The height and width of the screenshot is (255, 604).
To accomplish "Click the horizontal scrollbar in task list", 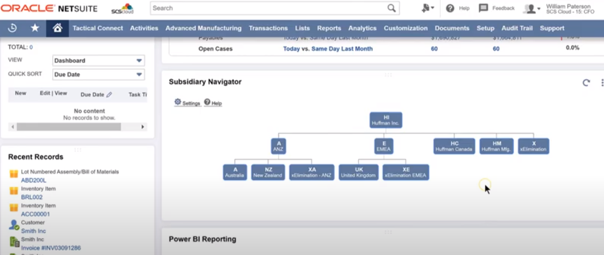I will coord(69,127).
